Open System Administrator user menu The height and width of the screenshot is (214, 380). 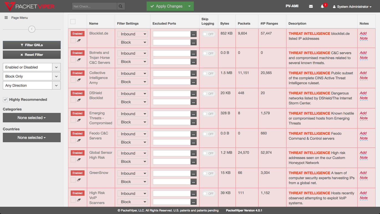tap(352, 7)
